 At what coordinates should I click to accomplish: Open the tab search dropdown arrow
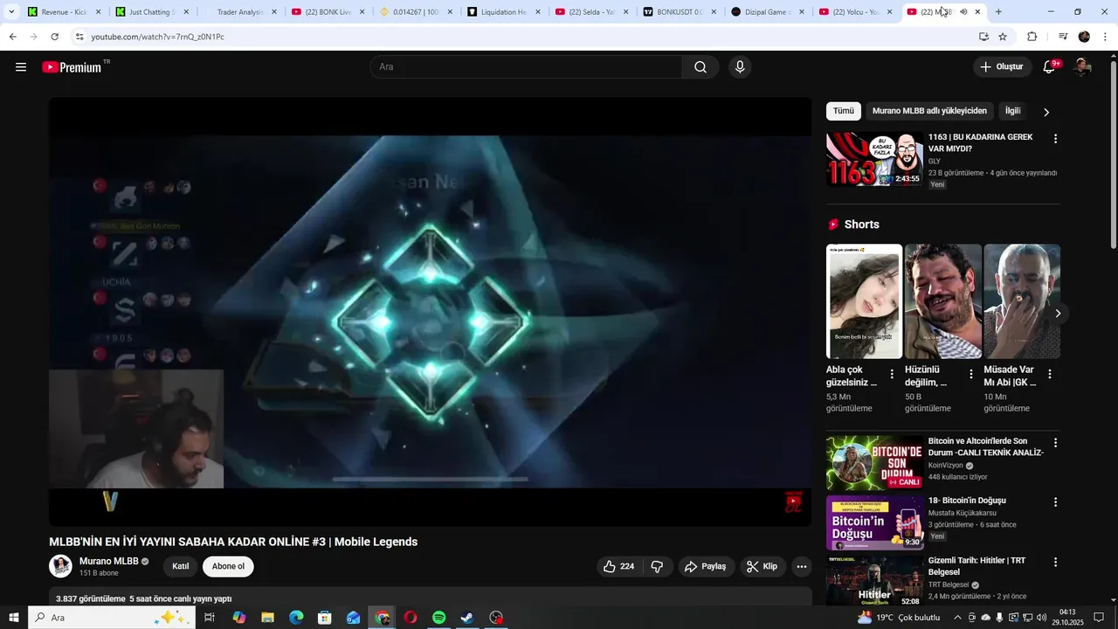coord(11,11)
